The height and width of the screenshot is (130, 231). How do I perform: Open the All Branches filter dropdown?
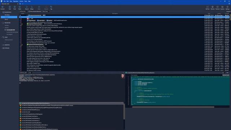coord(23,12)
